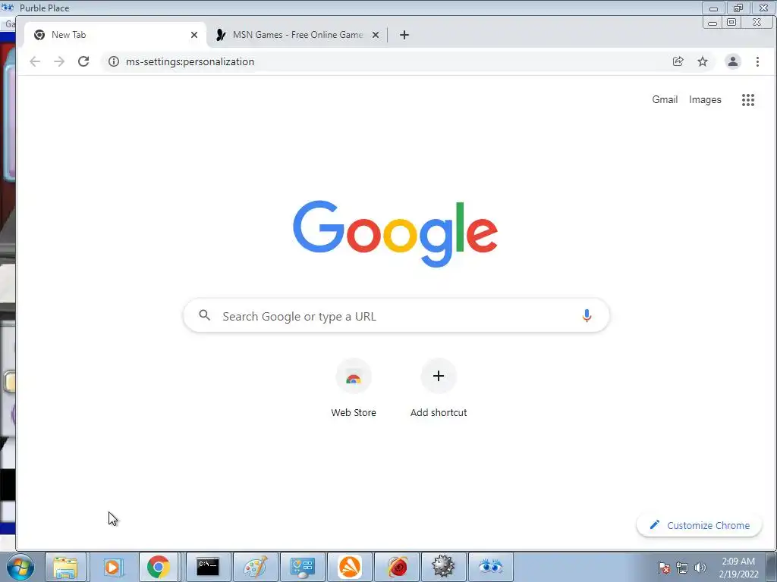Bookmark this tab with the star
This screenshot has width=777, height=582.
[x=703, y=61]
